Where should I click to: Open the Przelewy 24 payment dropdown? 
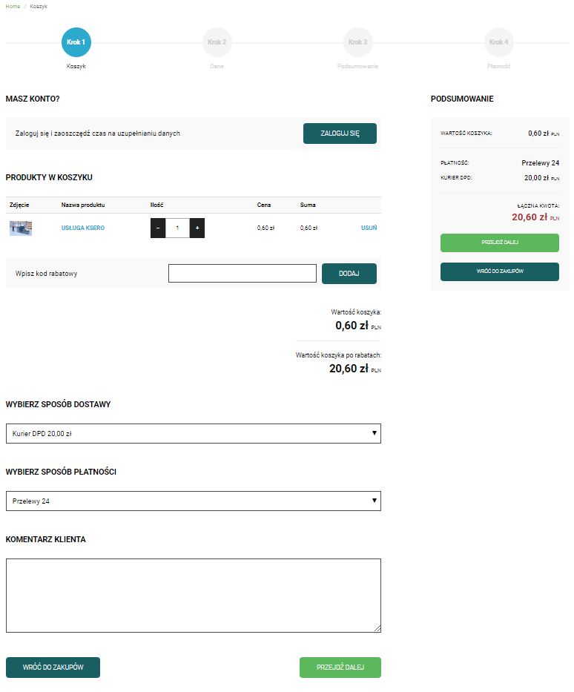coord(194,501)
